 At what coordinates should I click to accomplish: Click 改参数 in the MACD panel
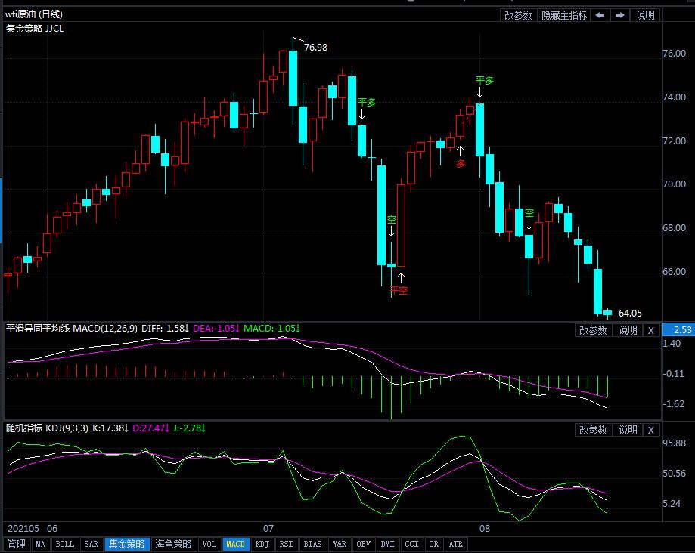point(594,330)
